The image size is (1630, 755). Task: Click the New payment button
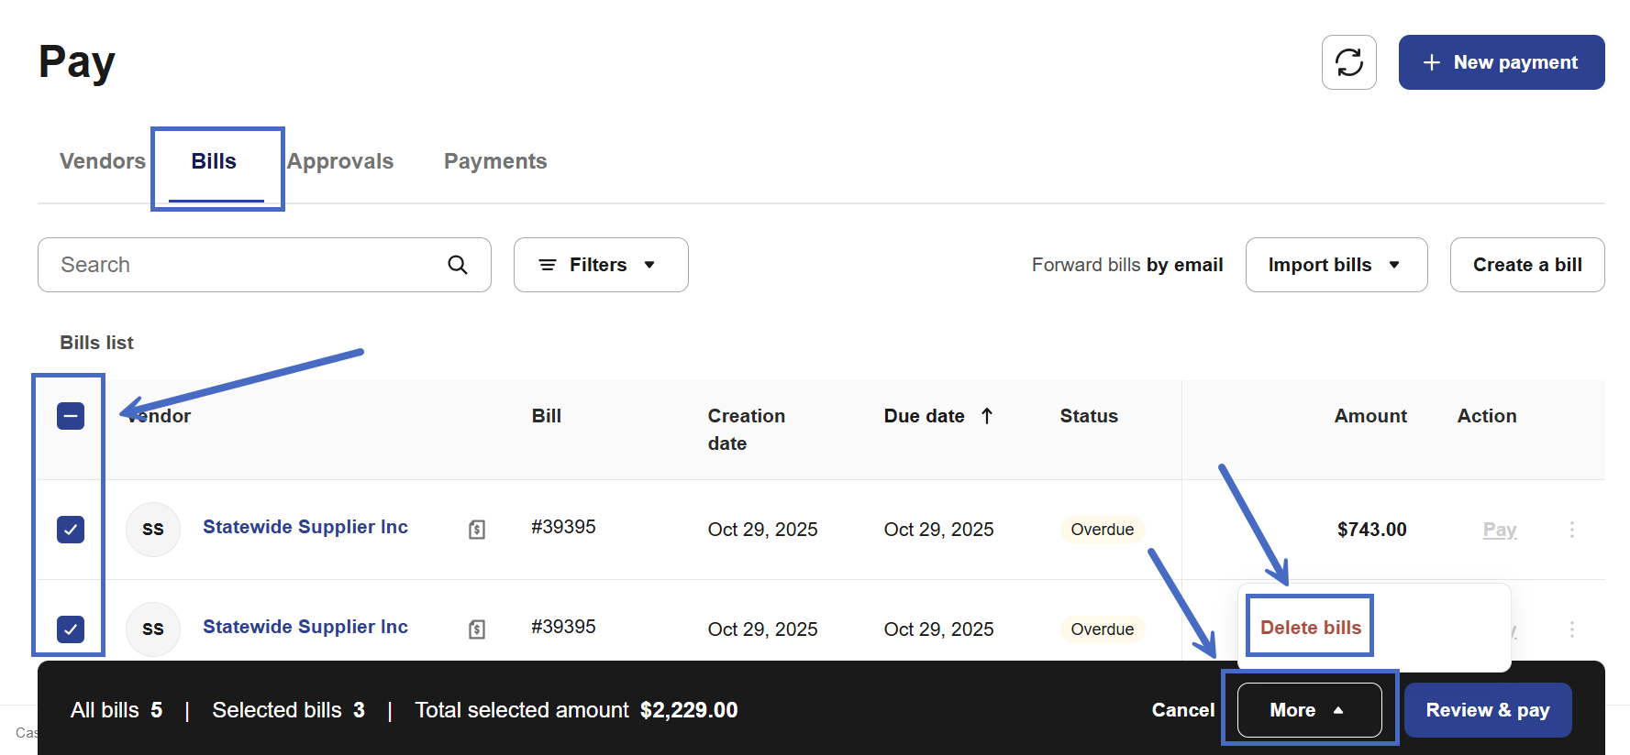1501,62
